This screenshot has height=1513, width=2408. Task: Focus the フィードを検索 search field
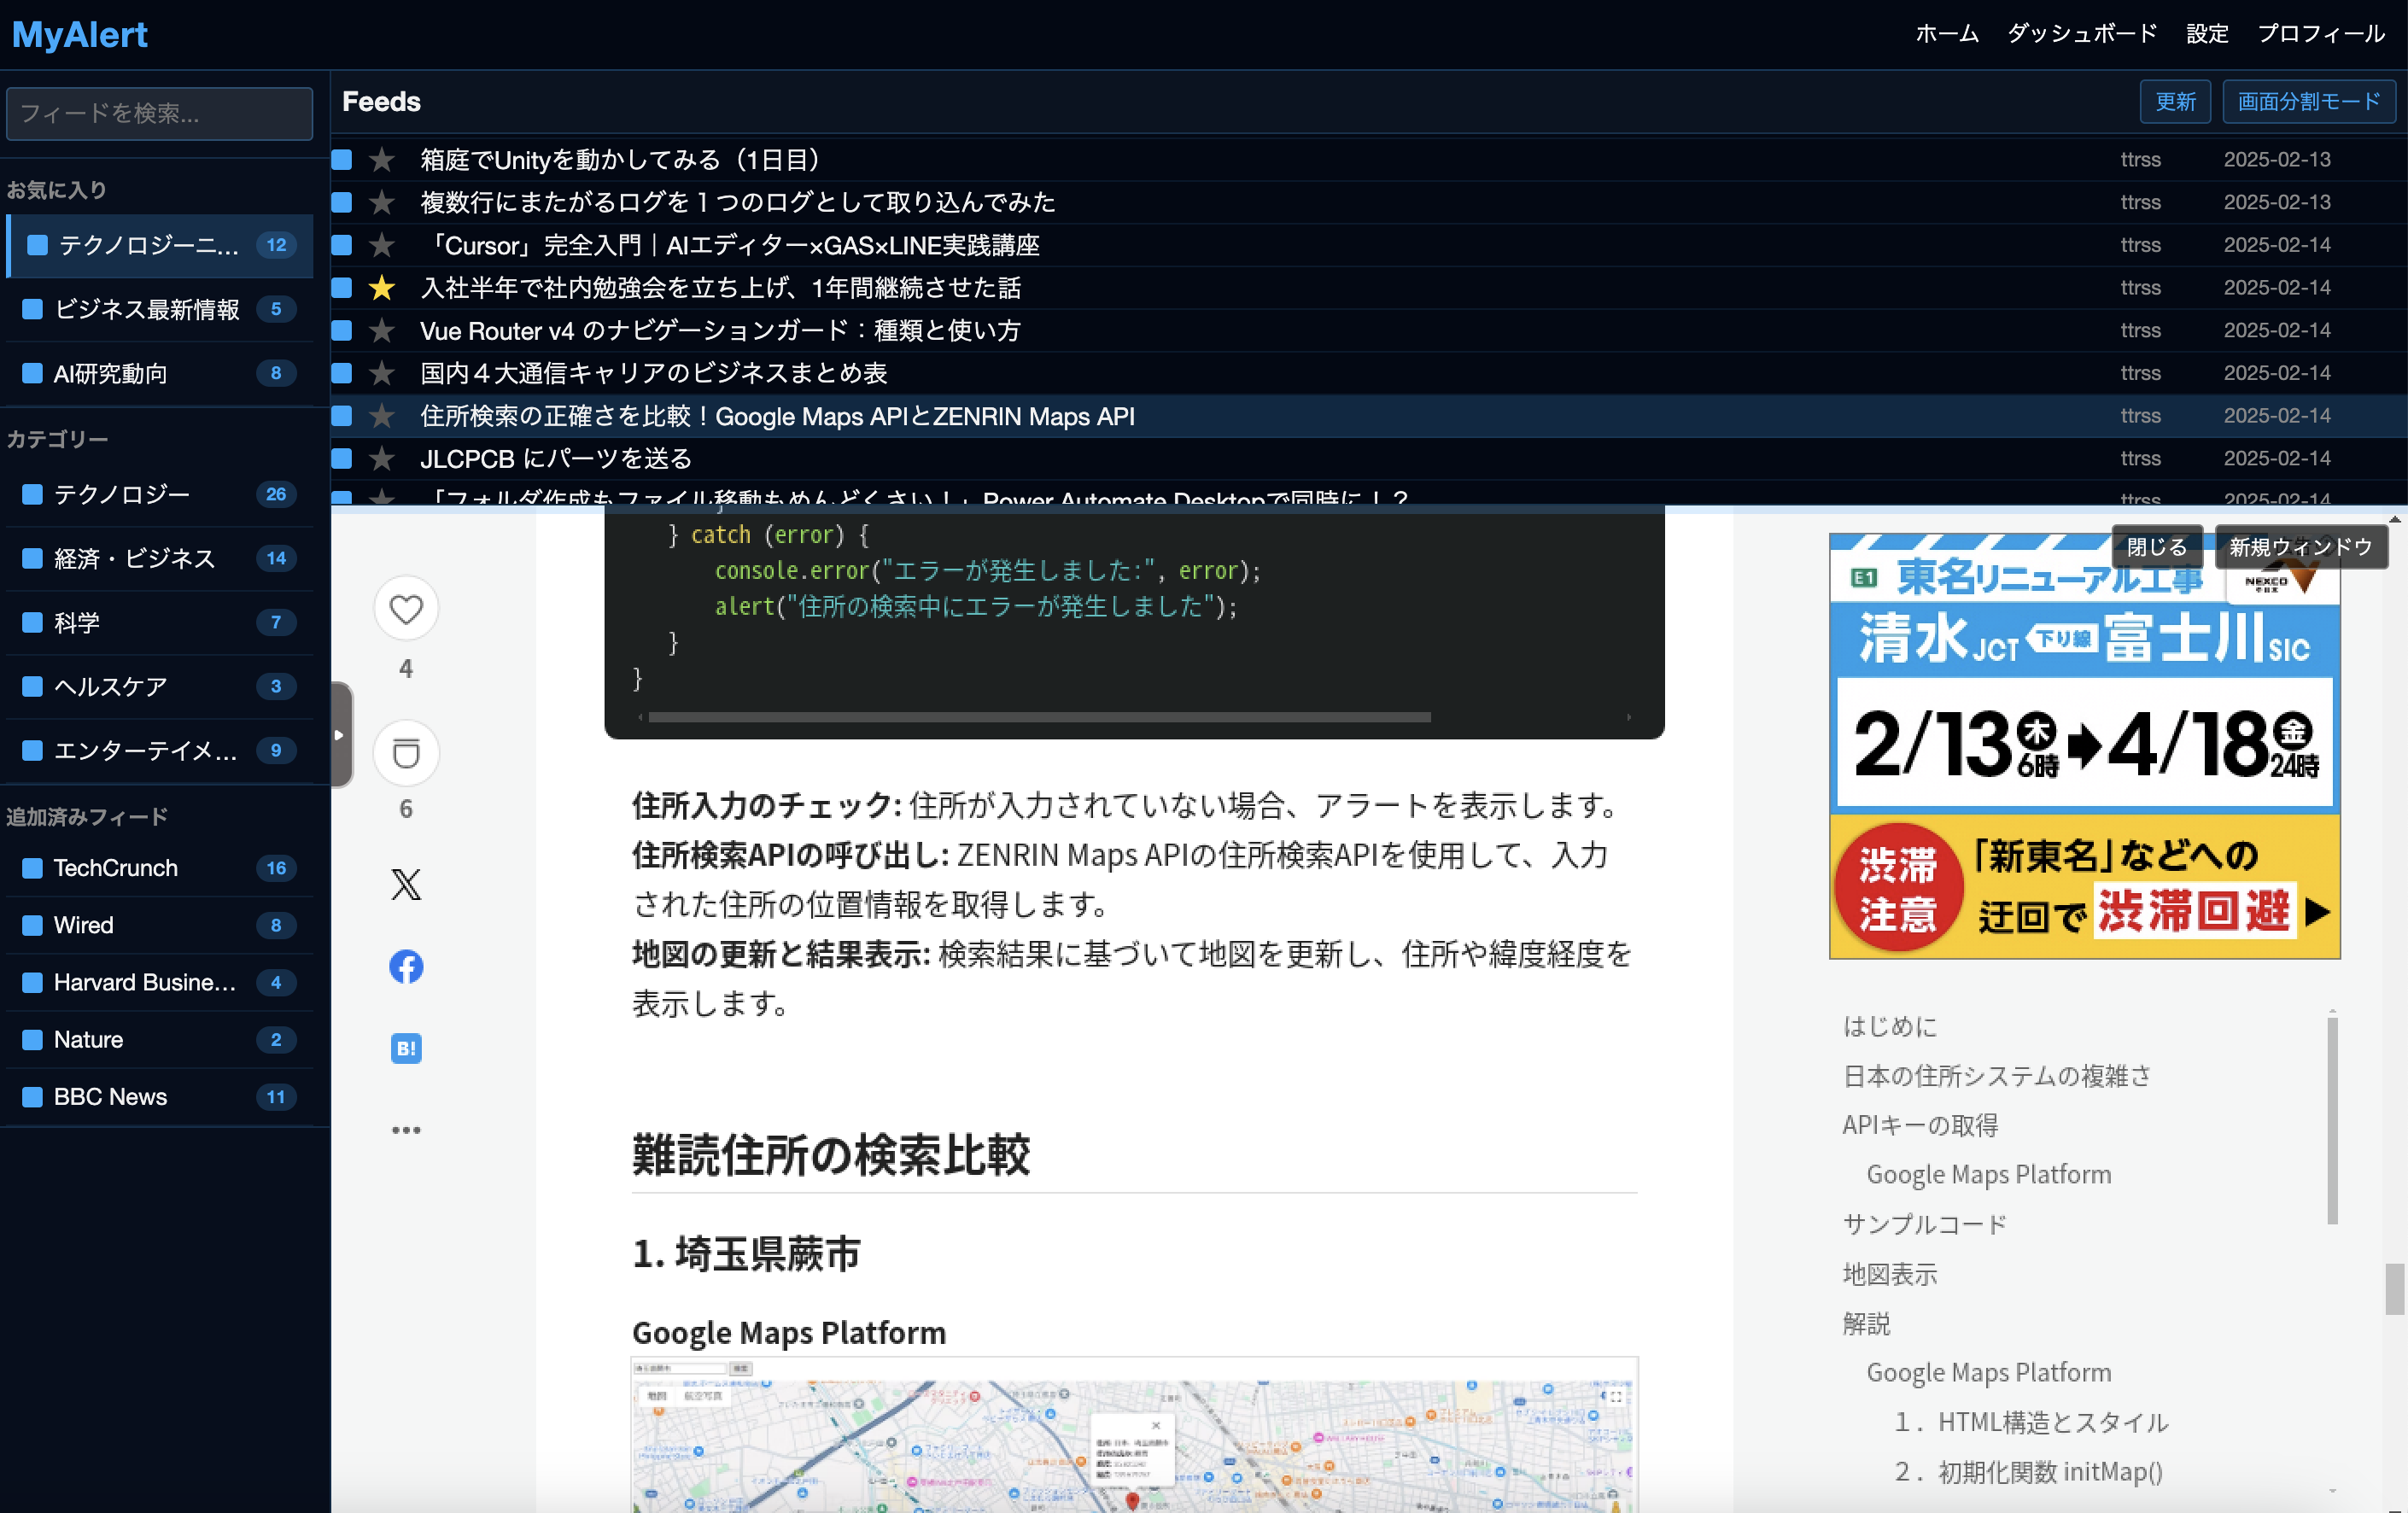[x=160, y=114]
